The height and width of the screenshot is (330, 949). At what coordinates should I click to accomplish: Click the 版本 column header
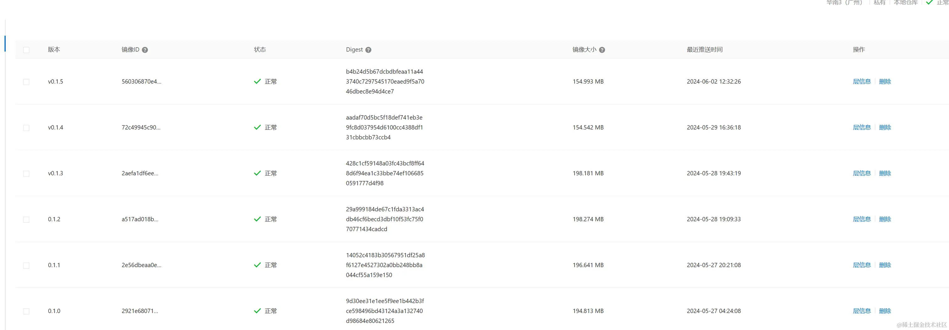(54, 49)
